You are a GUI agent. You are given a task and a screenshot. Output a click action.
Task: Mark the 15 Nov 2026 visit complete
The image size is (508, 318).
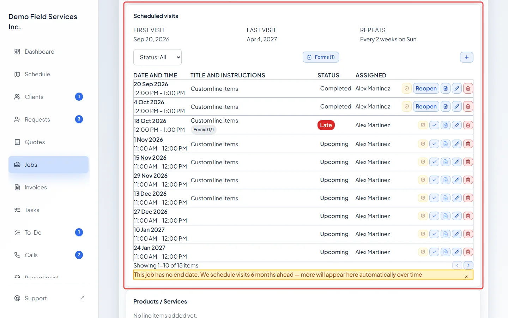tap(434, 162)
